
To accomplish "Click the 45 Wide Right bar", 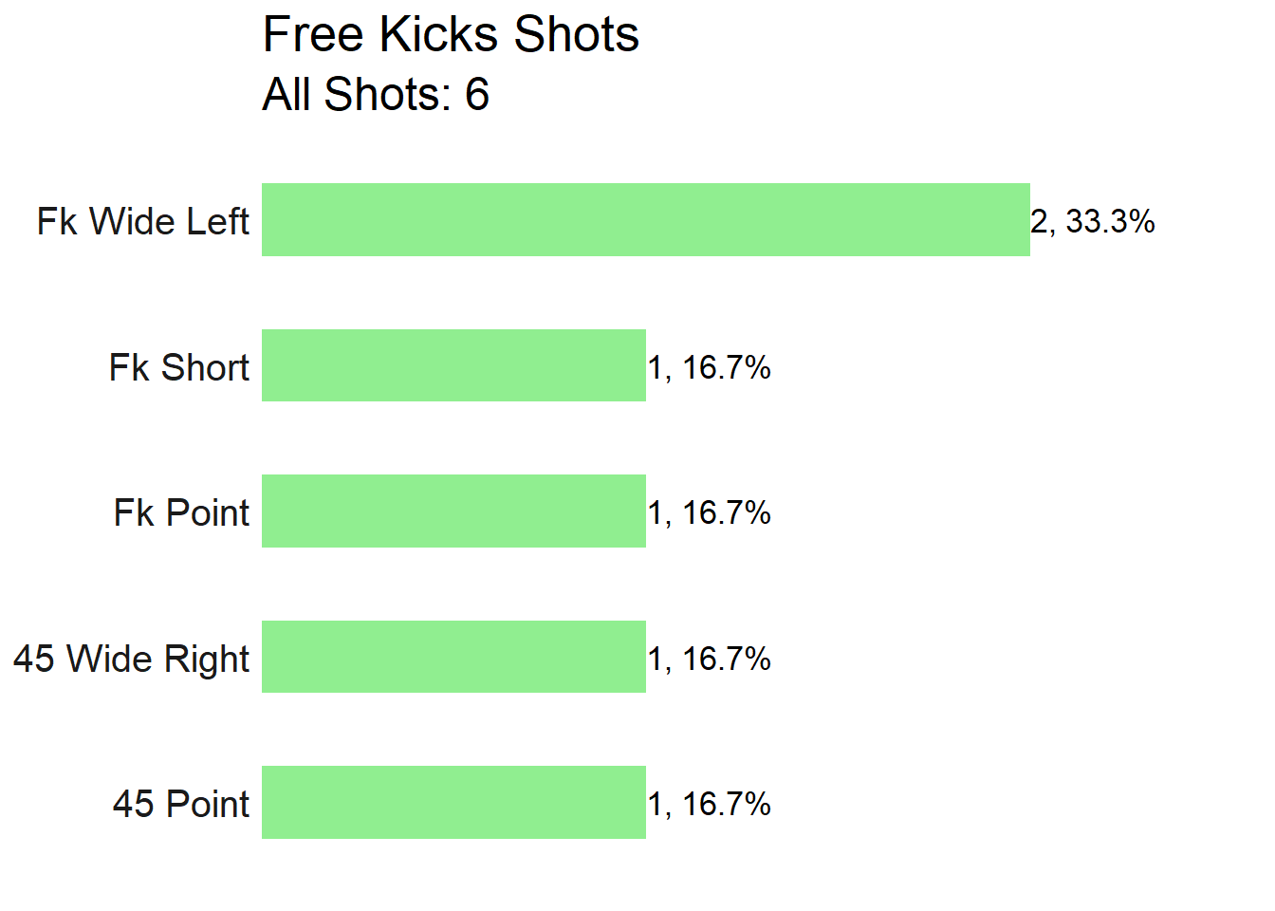I will pyautogui.click(x=453, y=657).
